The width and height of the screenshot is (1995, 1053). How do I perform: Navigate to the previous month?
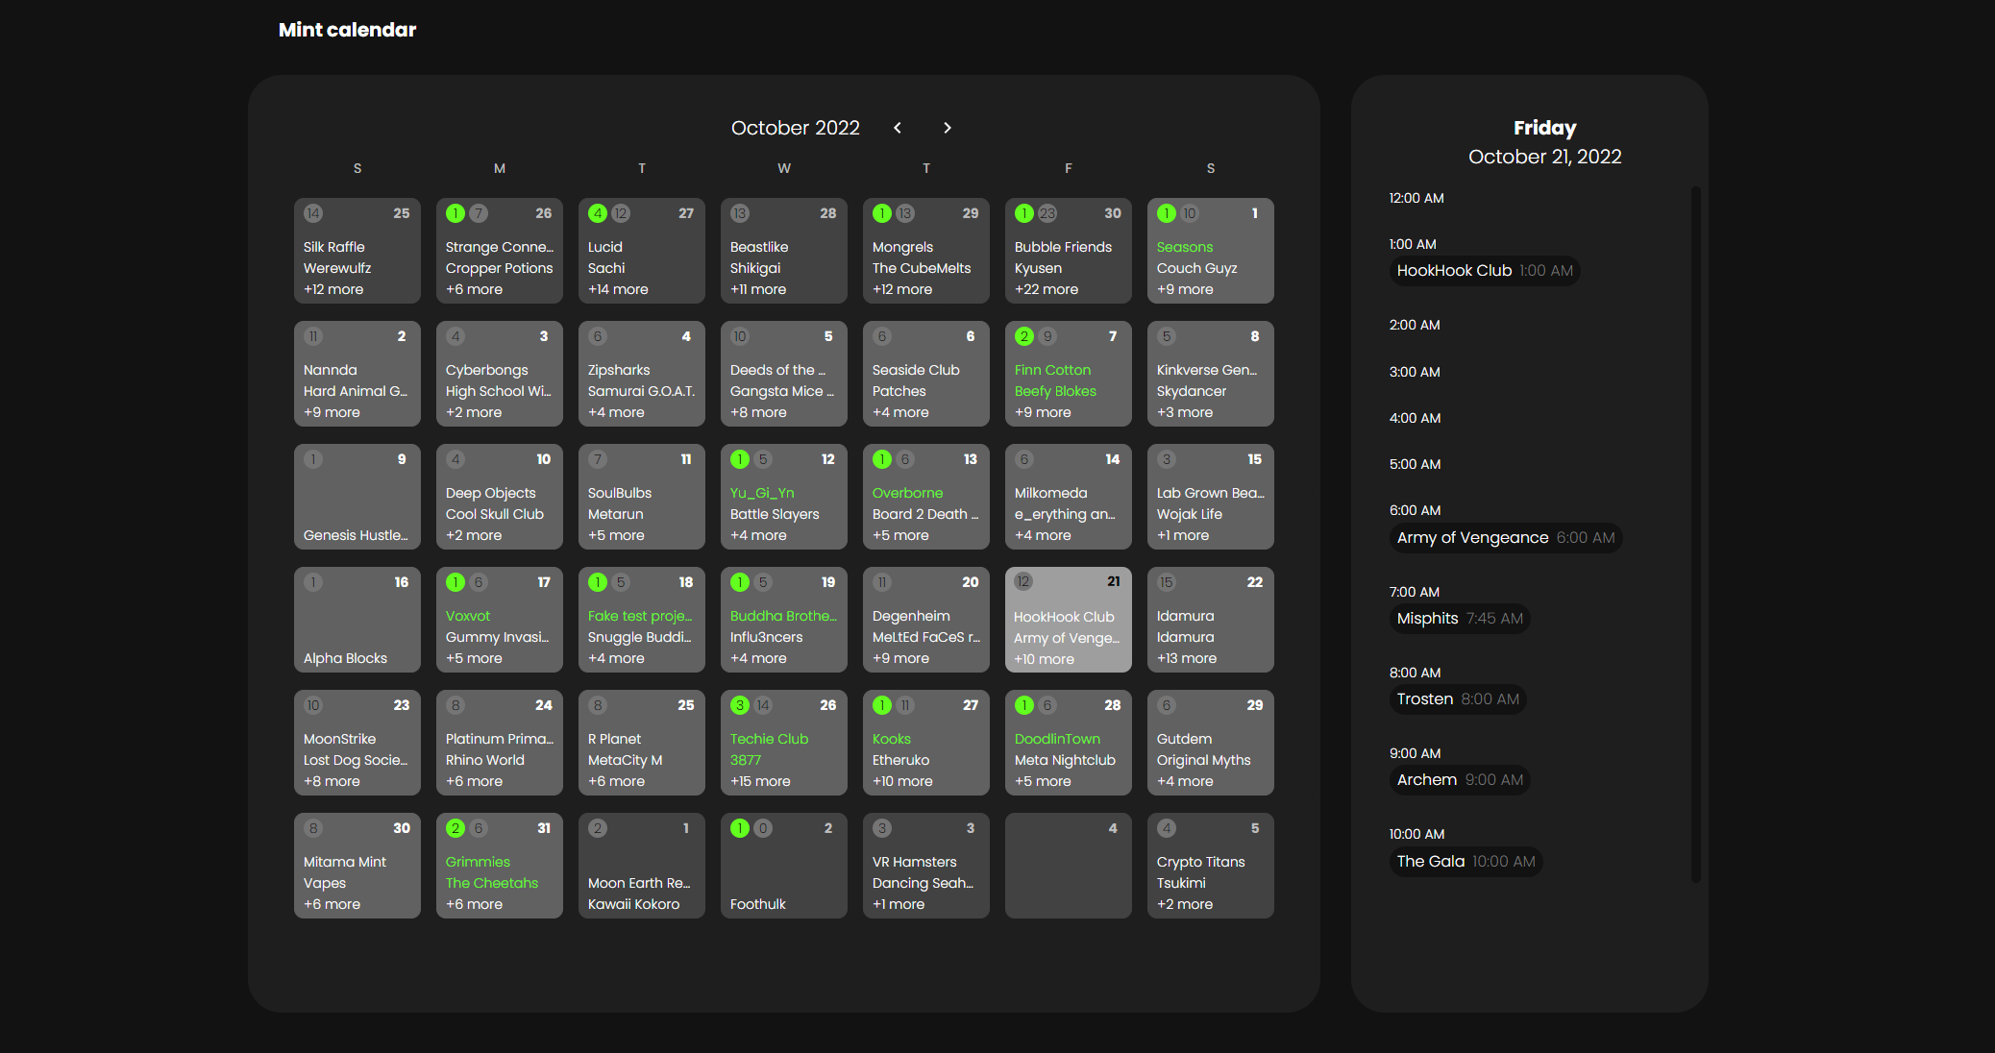[898, 127]
